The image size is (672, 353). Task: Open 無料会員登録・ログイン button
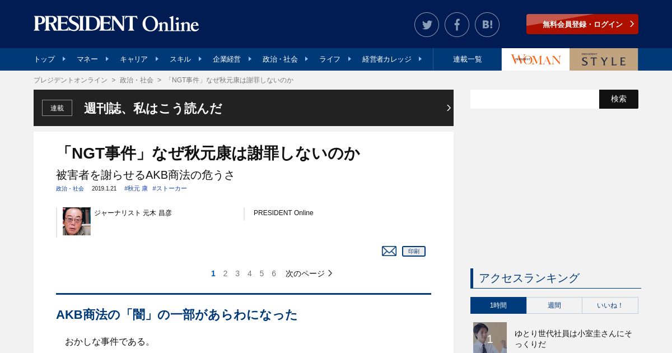pyautogui.click(x=582, y=24)
